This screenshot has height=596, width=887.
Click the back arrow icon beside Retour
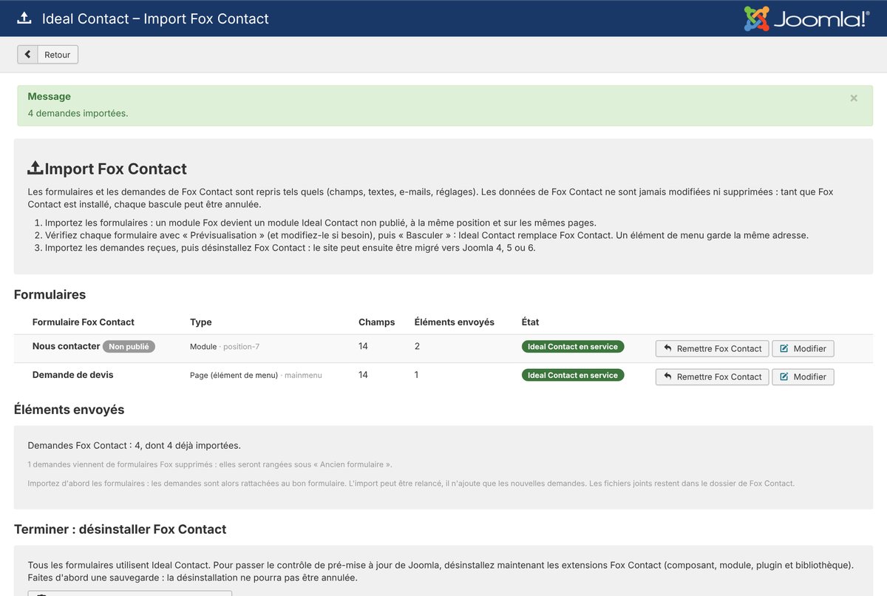27,55
